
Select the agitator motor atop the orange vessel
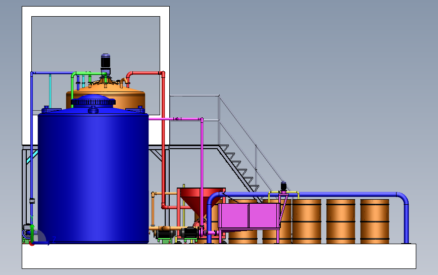(105, 61)
